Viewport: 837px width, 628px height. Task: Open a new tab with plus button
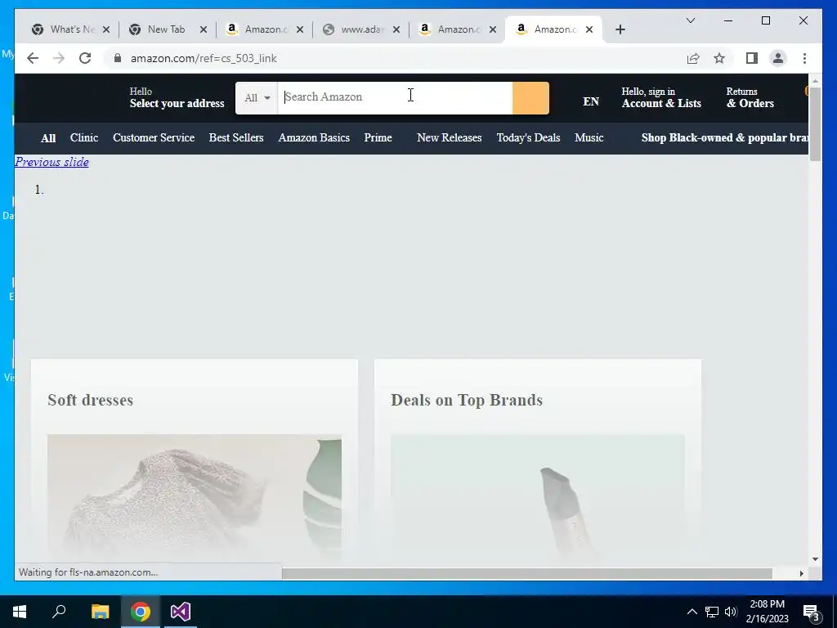[620, 30]
